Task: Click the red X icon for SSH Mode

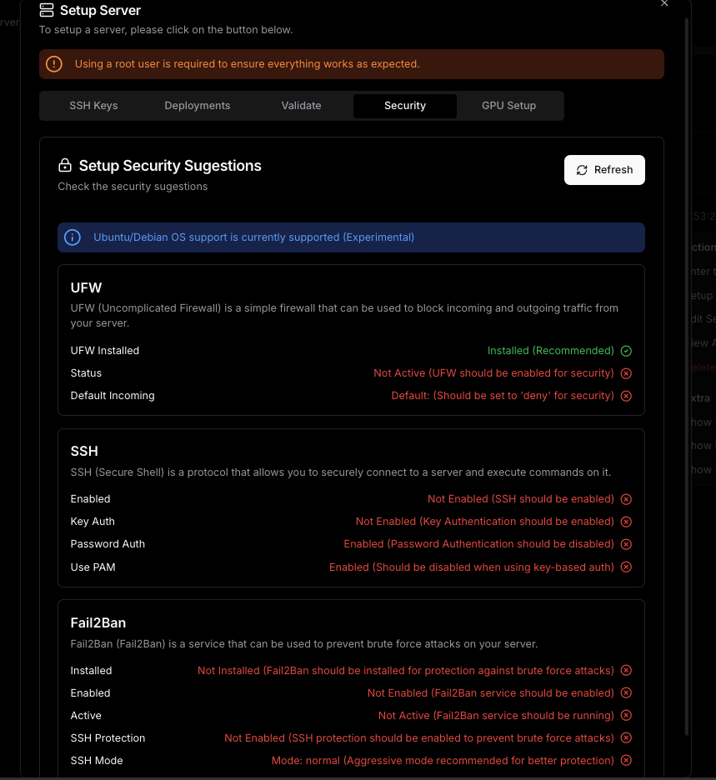Action: click(626, 760)
